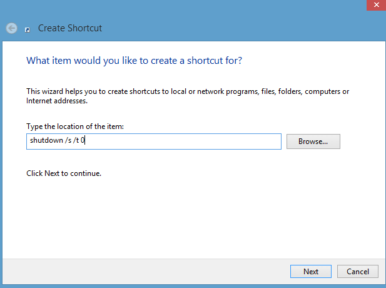Click the Browse... button
Image resolution: width=386 pixels, height=288 pixels.
pos(313,141)
